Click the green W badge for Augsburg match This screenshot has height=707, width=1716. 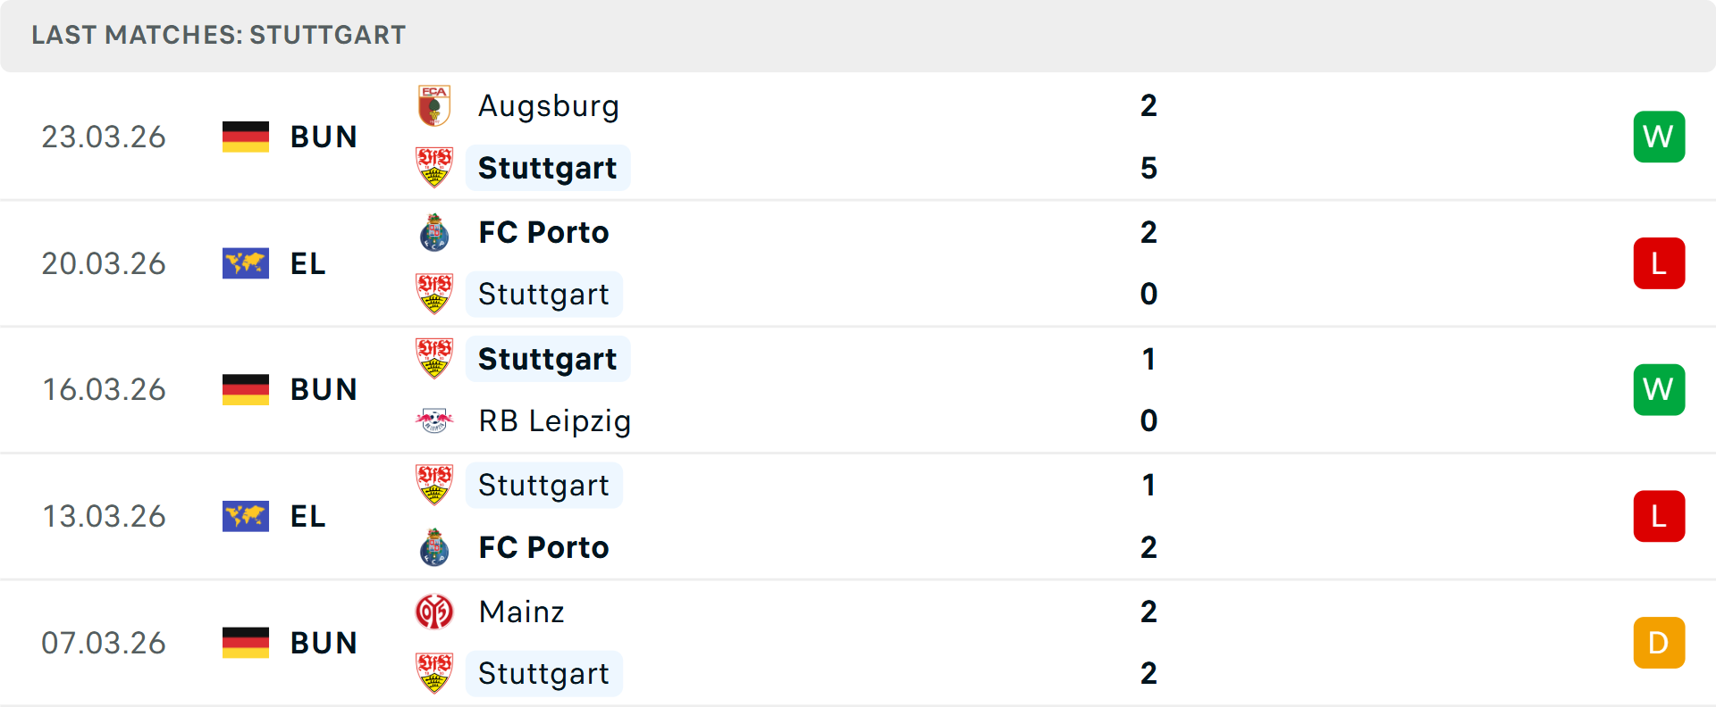click(x=1659, y=137)
